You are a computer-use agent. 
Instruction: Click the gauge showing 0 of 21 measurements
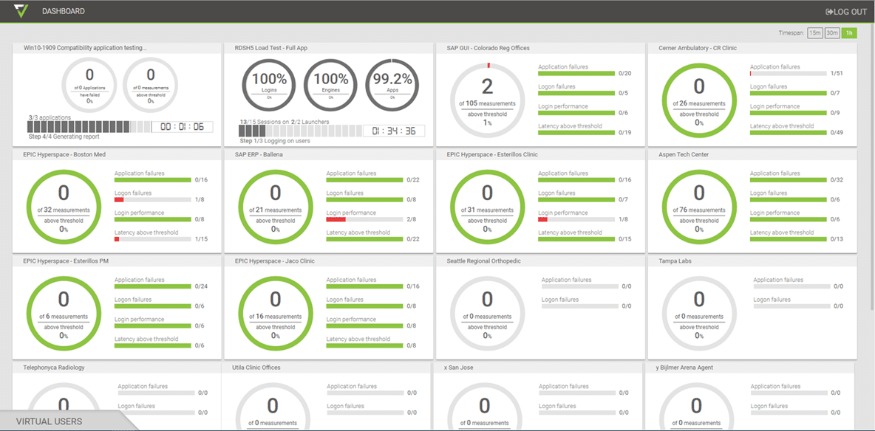click(276, 207)
